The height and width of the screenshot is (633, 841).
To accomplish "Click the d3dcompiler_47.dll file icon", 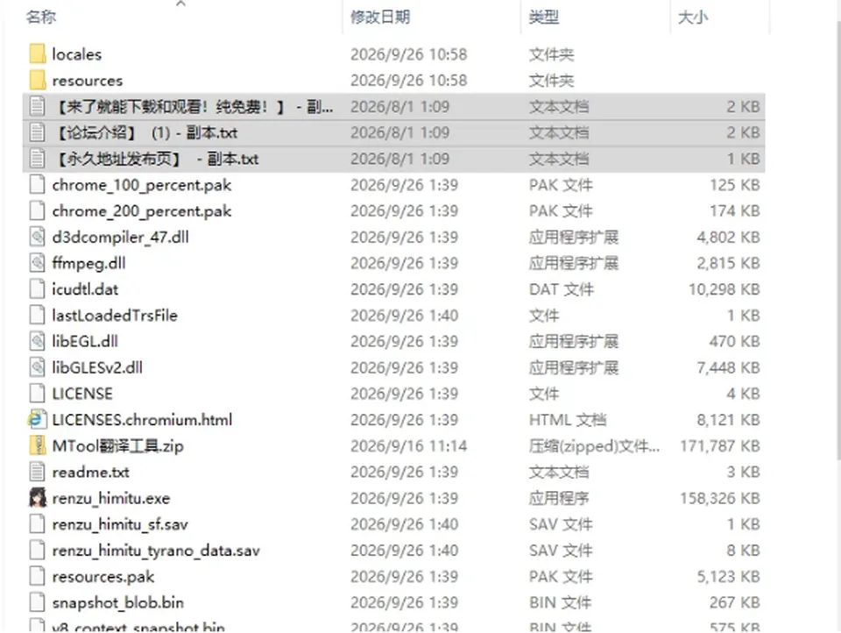I will pos(37,237).
